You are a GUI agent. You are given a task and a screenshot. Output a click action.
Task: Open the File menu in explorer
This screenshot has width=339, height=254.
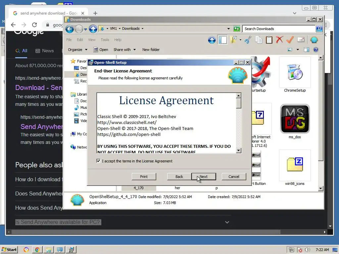tap(69, 40)
